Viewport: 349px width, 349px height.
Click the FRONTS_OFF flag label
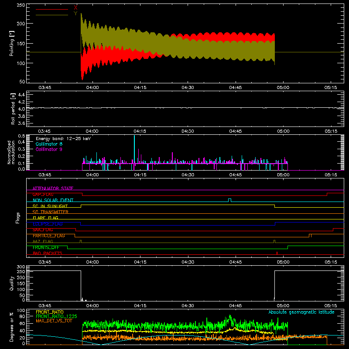(x=46, y=247)
